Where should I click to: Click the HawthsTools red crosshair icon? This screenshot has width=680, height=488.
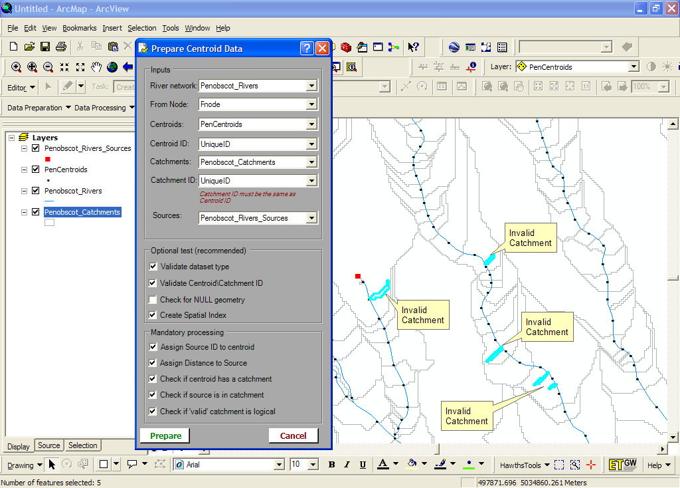[590, 465]
